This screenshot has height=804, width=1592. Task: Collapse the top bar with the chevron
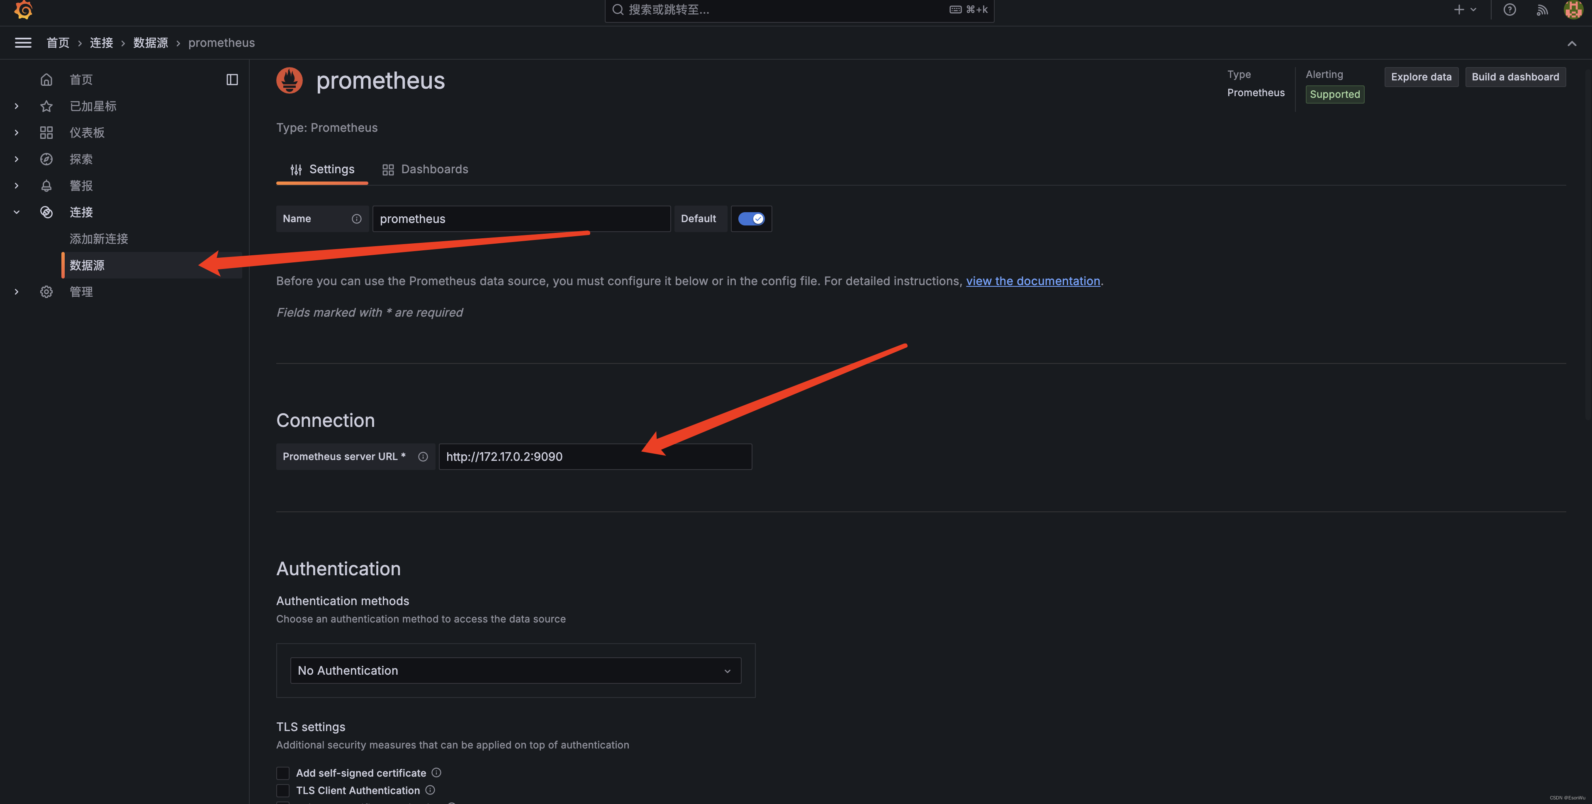(1572, 43)
